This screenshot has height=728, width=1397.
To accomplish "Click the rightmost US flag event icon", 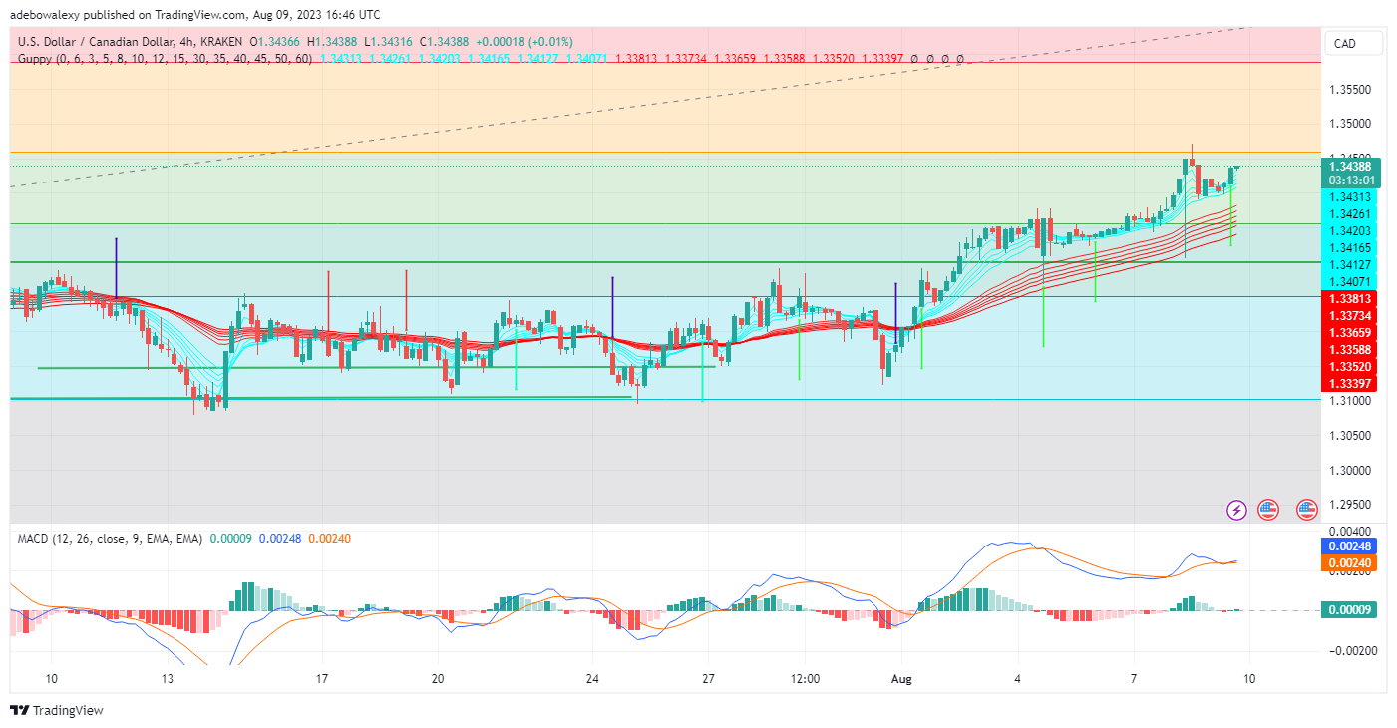I will point(1307,510).
